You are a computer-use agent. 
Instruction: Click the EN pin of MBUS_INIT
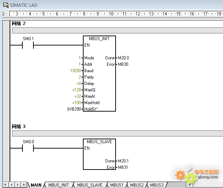(x=87, y=45)
